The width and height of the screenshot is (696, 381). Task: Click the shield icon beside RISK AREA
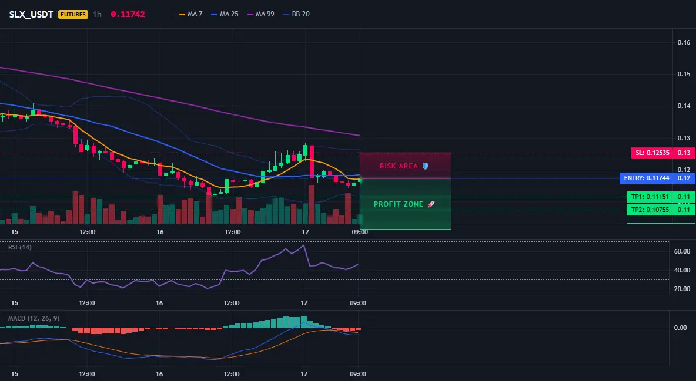pos(425,166)
